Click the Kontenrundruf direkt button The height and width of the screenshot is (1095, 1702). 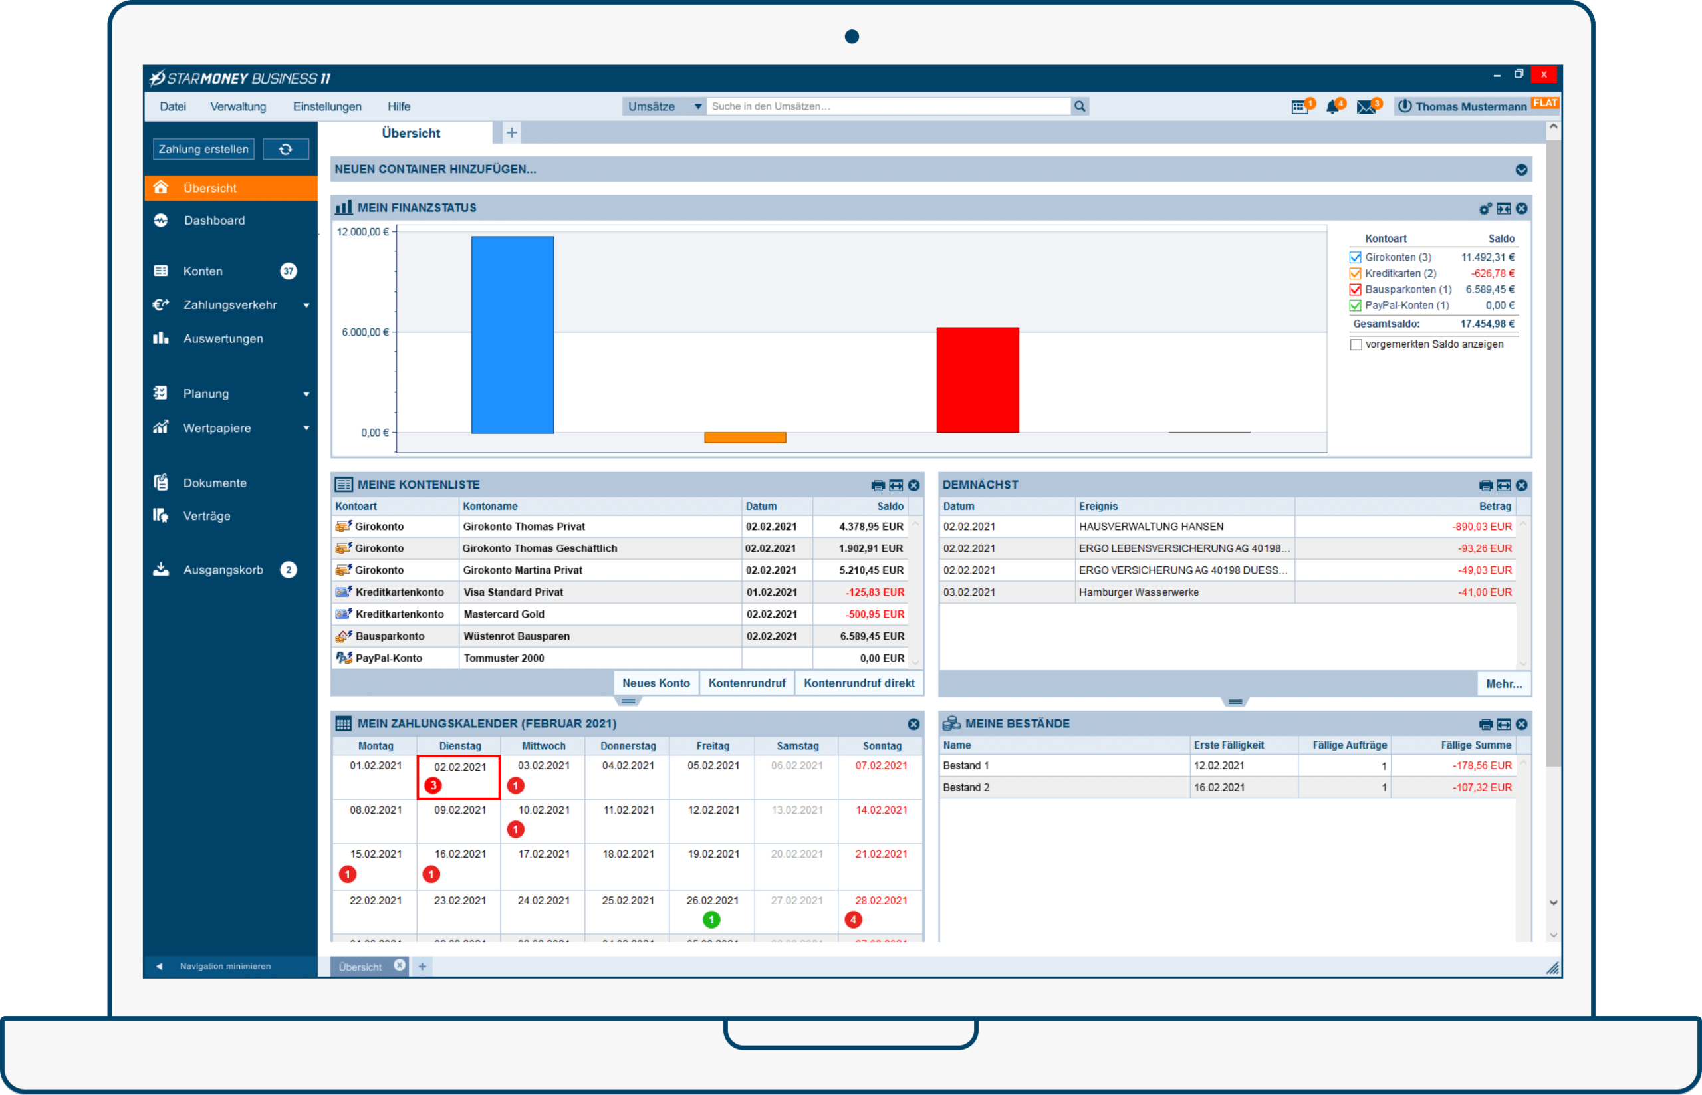860,684
